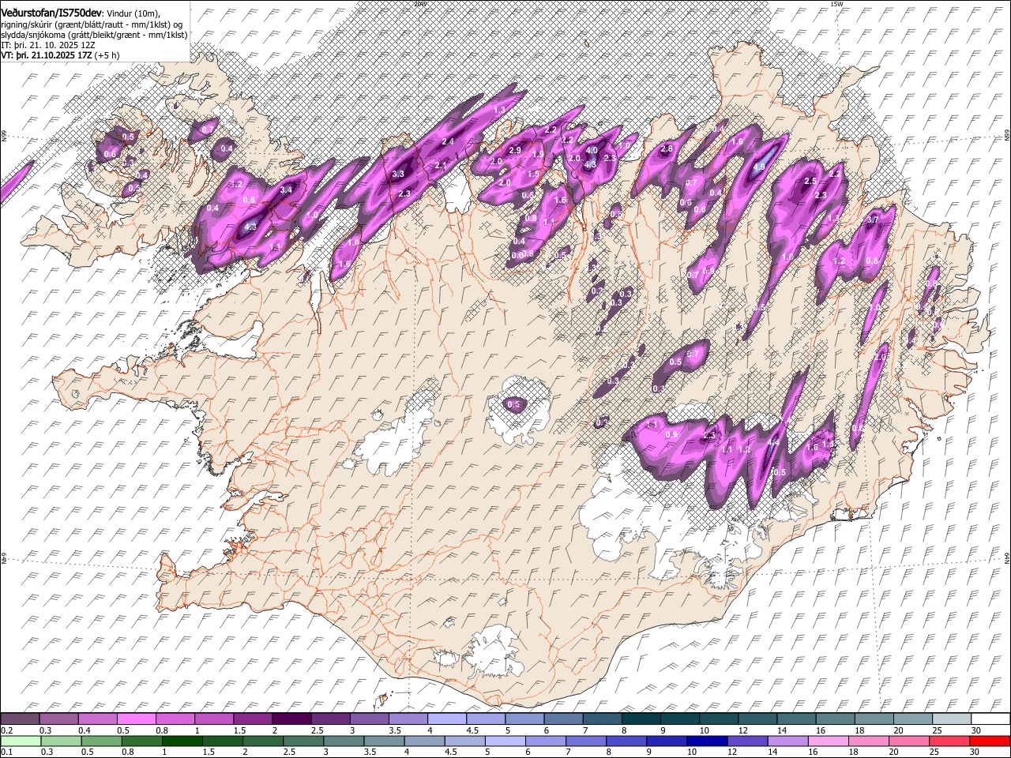Click the 3.7 precipitation value on the map

[x=873, y=219]
